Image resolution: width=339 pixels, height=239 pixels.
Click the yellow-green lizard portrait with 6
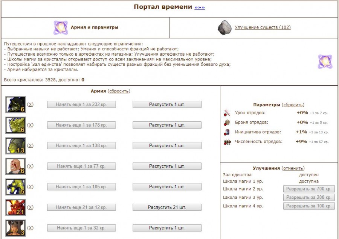15,125
